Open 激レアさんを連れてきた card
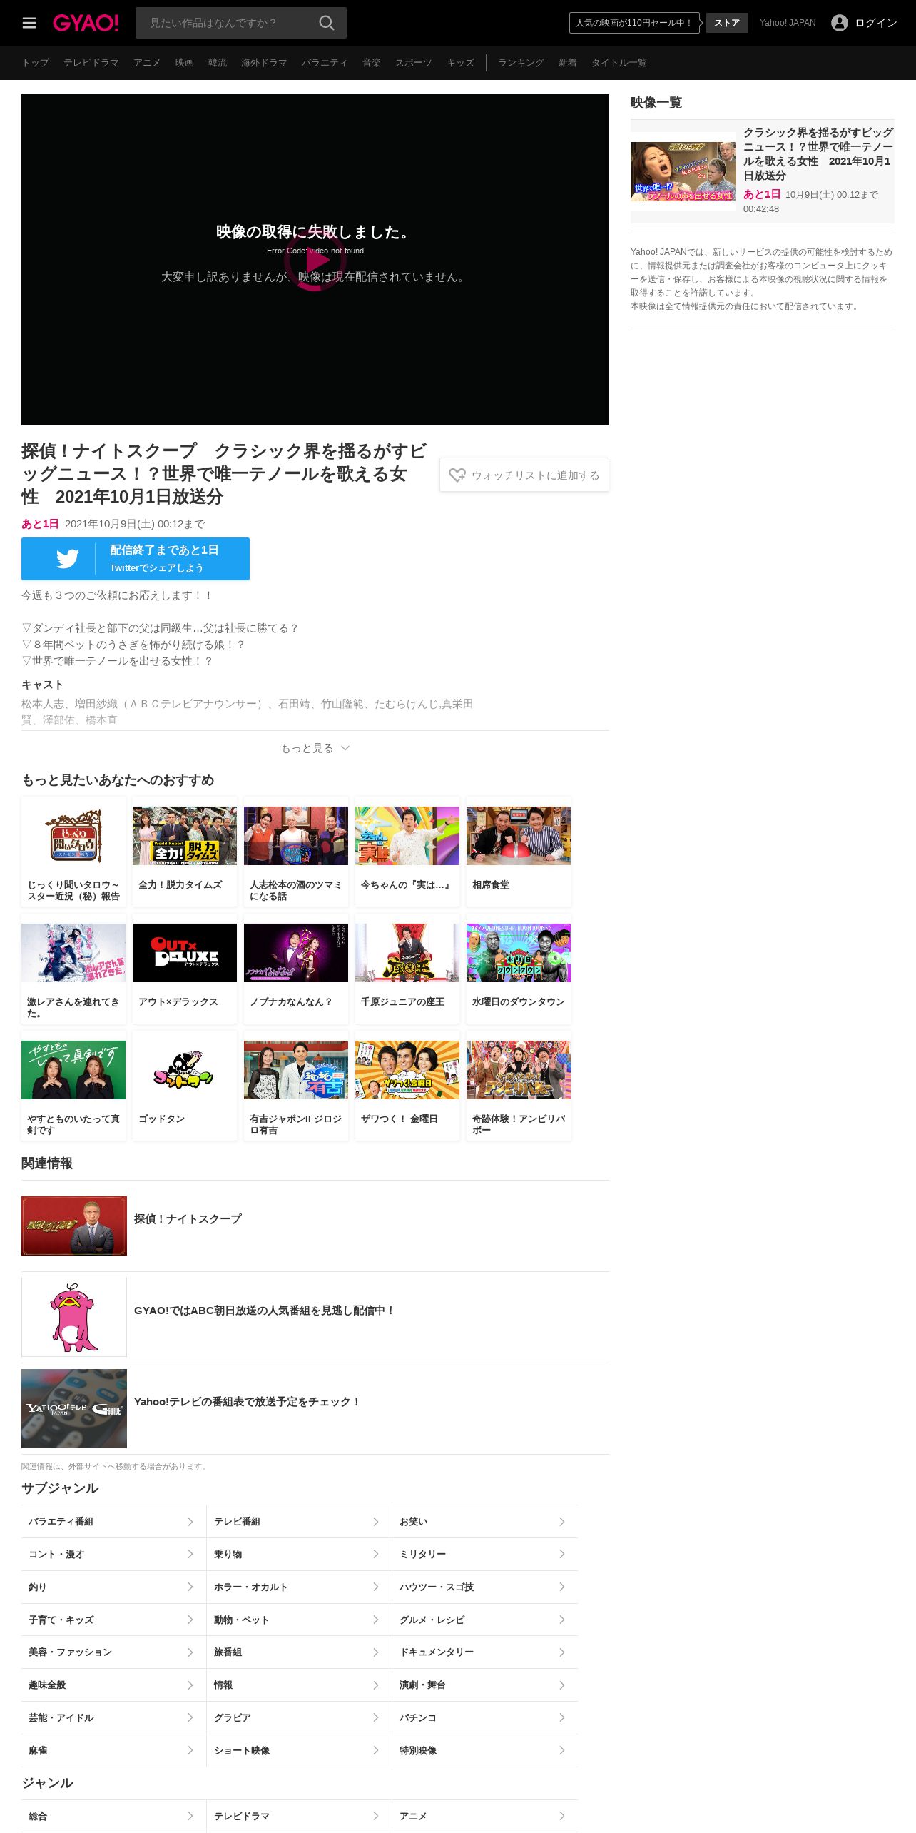 [73, 969]
